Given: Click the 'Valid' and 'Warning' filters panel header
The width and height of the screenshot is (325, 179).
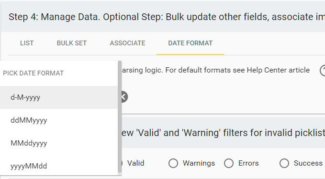Looking at the screenshot, I should point(223,133).
